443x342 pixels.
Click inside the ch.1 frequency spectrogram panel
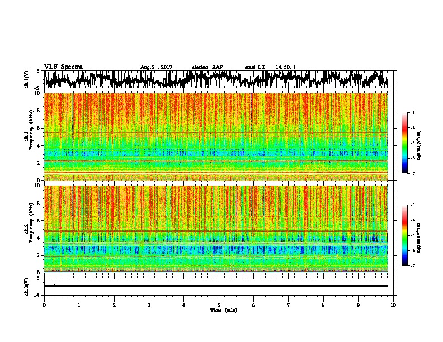pos(216,136)
